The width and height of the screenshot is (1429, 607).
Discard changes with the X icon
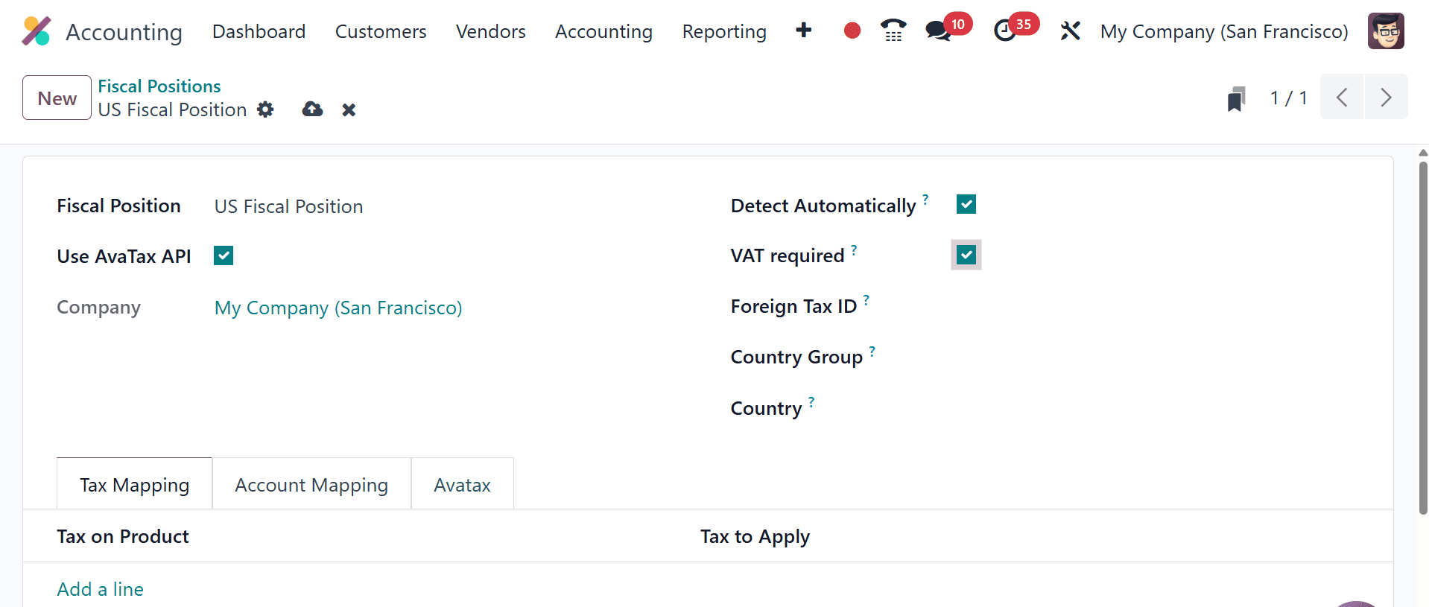pos(349,110)
